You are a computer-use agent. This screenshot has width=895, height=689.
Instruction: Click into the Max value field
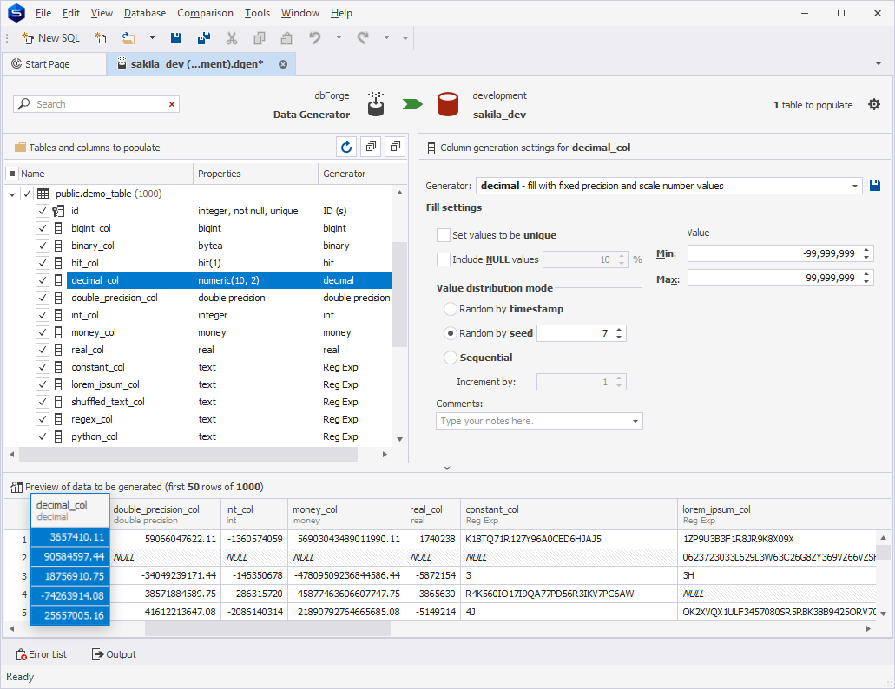[x=773, y=279]
